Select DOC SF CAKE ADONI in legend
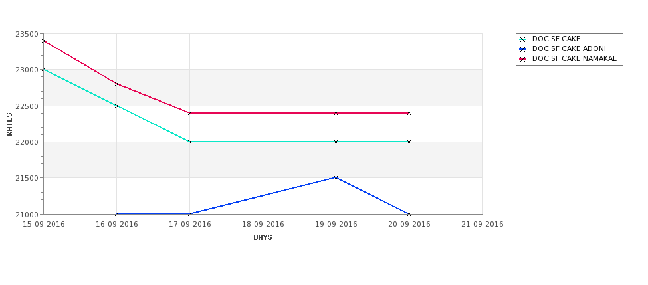The image size is (648, 285). tap(569, 48)
